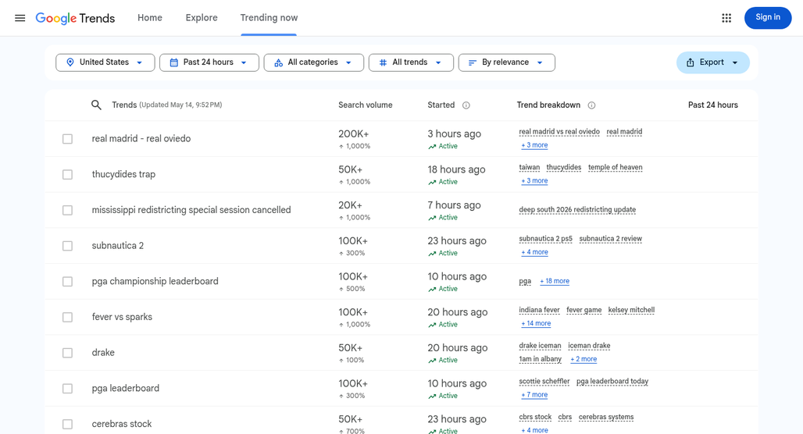Click the info icon next to Trend breakdown
The image size is (803, 434).
click(x=591, y=105)
